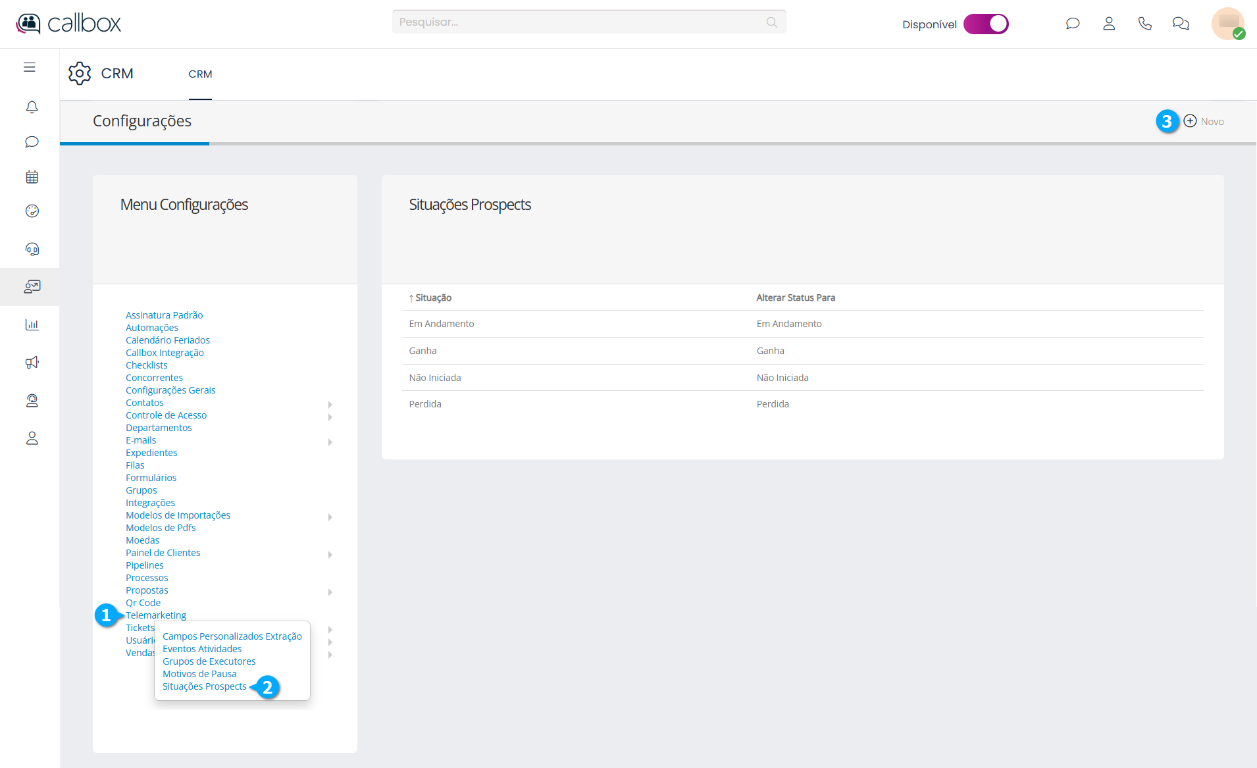The width and height of the screenshot is (1257, 768).
Task: Expand the Contatos submenu arrow
Action: [330, 404]
